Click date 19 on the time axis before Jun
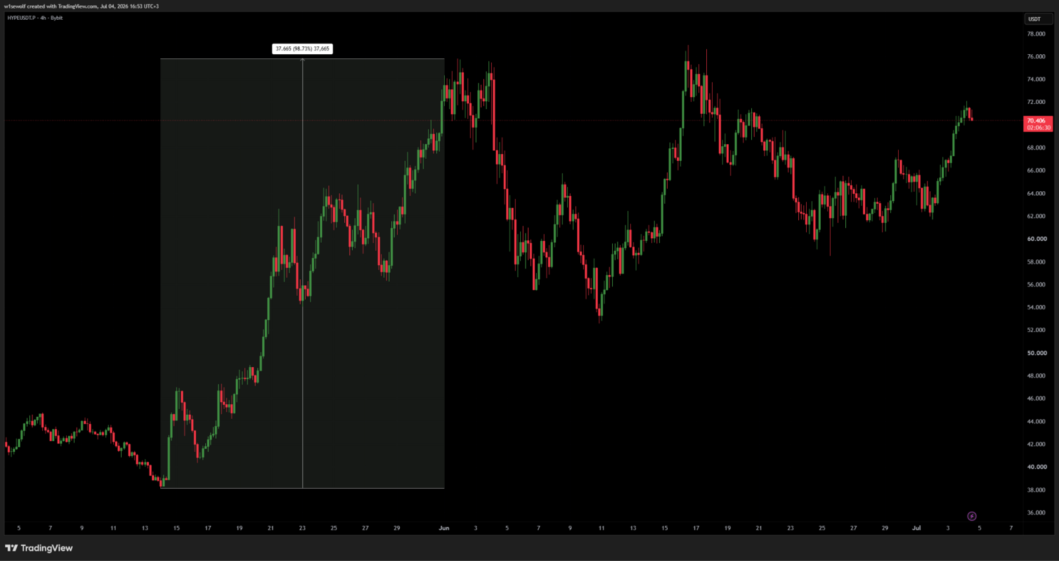1059x561 pixels. click(x=239, y=528)
